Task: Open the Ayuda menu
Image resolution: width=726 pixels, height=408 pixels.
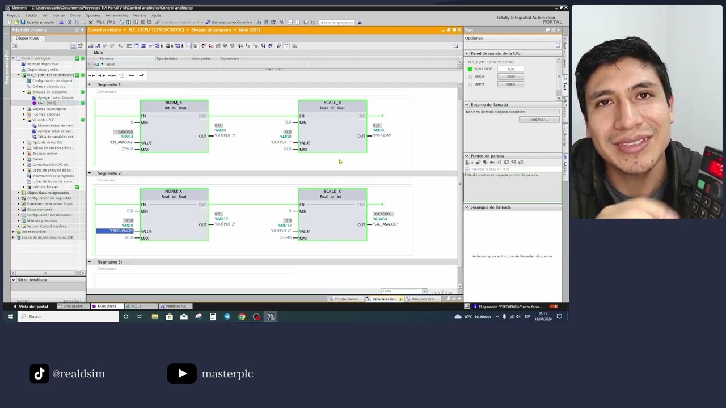Action: (x=156, y=15)
